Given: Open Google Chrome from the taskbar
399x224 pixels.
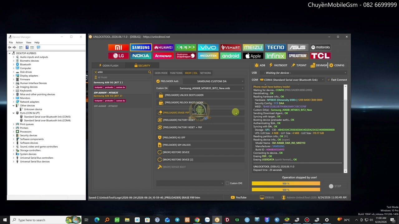Looking at the screenshot, I should (197, 220).
